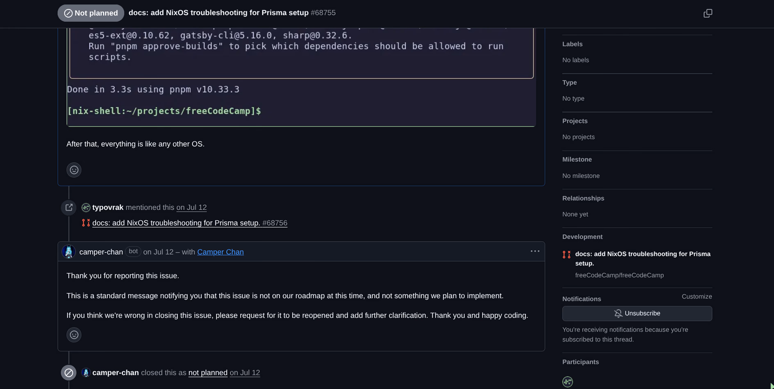Click the 'on Jul 12' mention date link
774x389 pixels.
(x=191, y=208)
